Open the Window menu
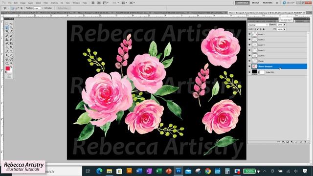 point(76,3)
